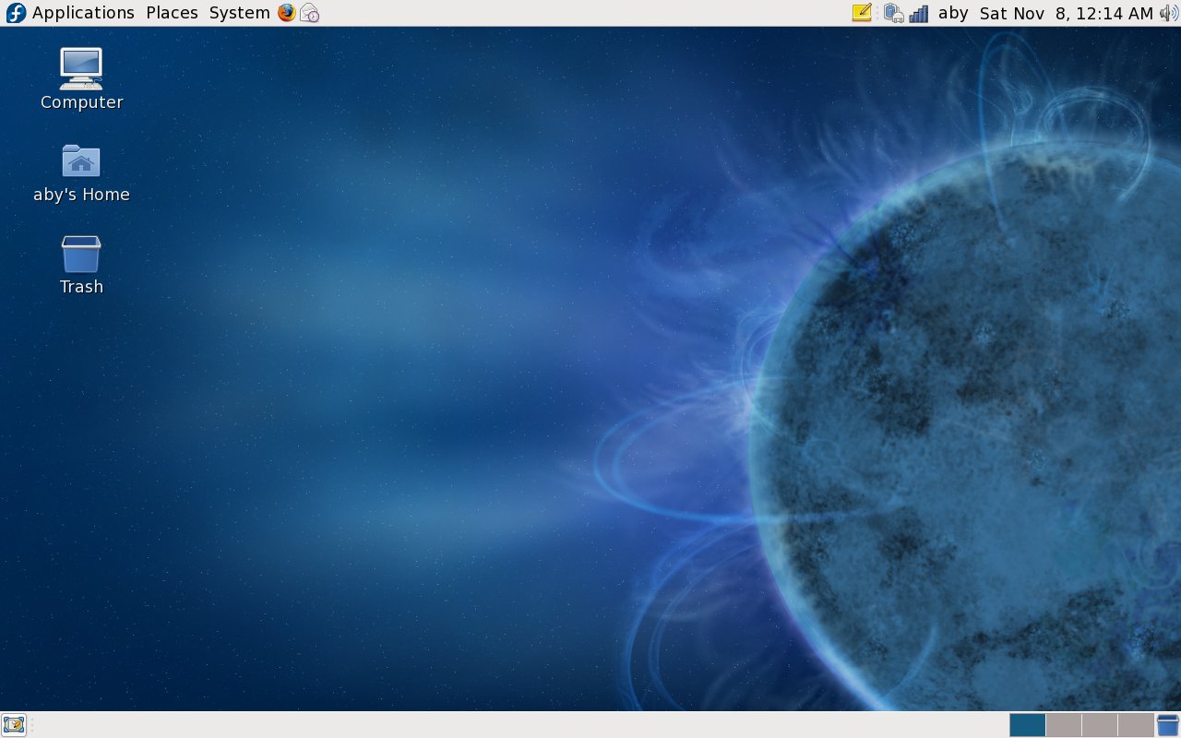
Task: Open the Computer desktop icon
Action: point(81,67)
